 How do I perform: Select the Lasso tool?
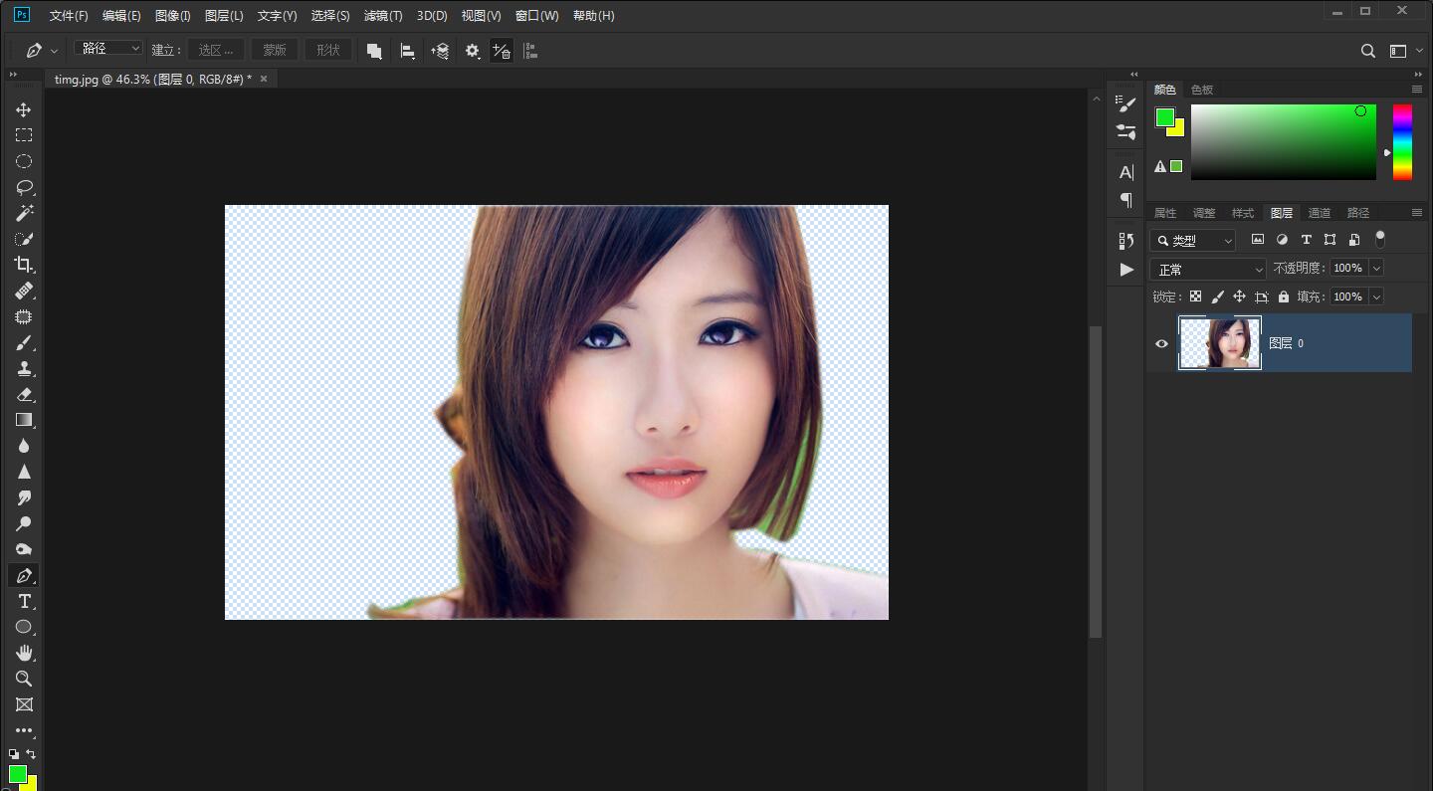[24, 187]
